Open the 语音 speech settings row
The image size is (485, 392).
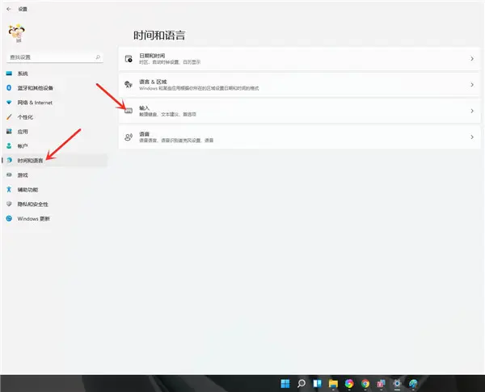pyautogui.click(x=299, y=137)
